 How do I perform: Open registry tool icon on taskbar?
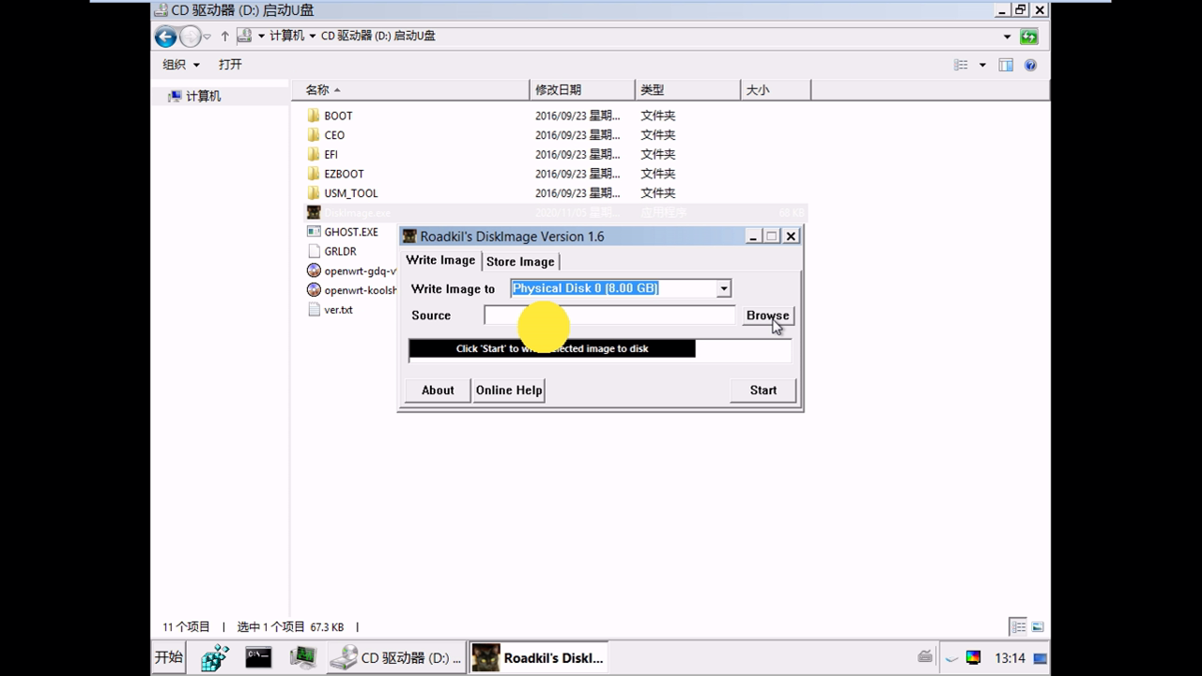(214, 657)
